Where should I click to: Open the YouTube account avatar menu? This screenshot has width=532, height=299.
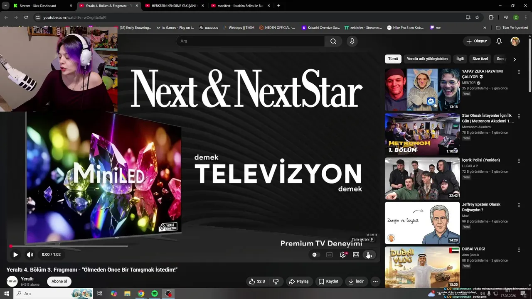pyautogui.click(x=515, y=41)
